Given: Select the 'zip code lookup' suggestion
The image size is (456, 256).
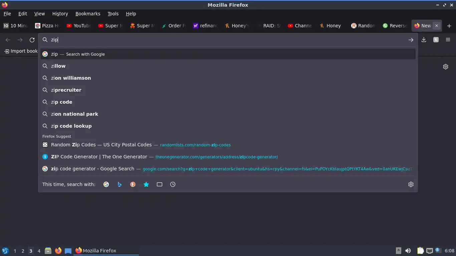Looking at the screenshot, I should point(228,126).
